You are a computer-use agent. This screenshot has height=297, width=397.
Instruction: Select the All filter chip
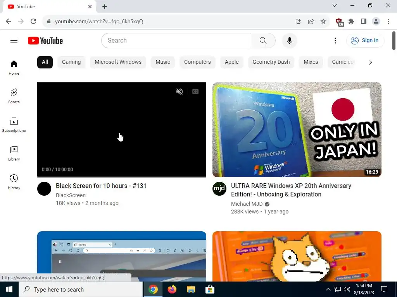coord(45,62)
